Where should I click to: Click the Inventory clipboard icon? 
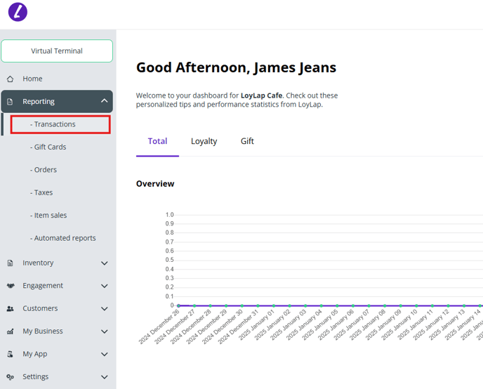coord(10,263)
